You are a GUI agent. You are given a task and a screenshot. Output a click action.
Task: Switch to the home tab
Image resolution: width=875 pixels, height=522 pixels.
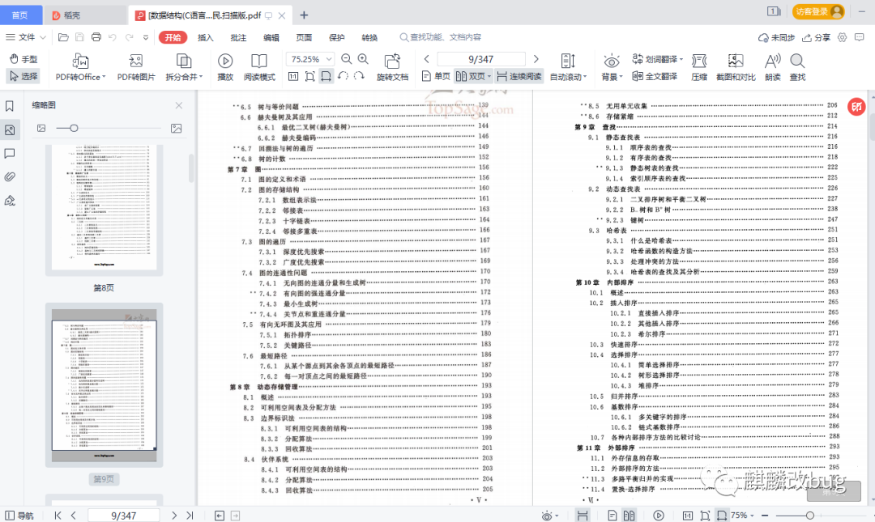pyautogui.click(x=20, y=15)
